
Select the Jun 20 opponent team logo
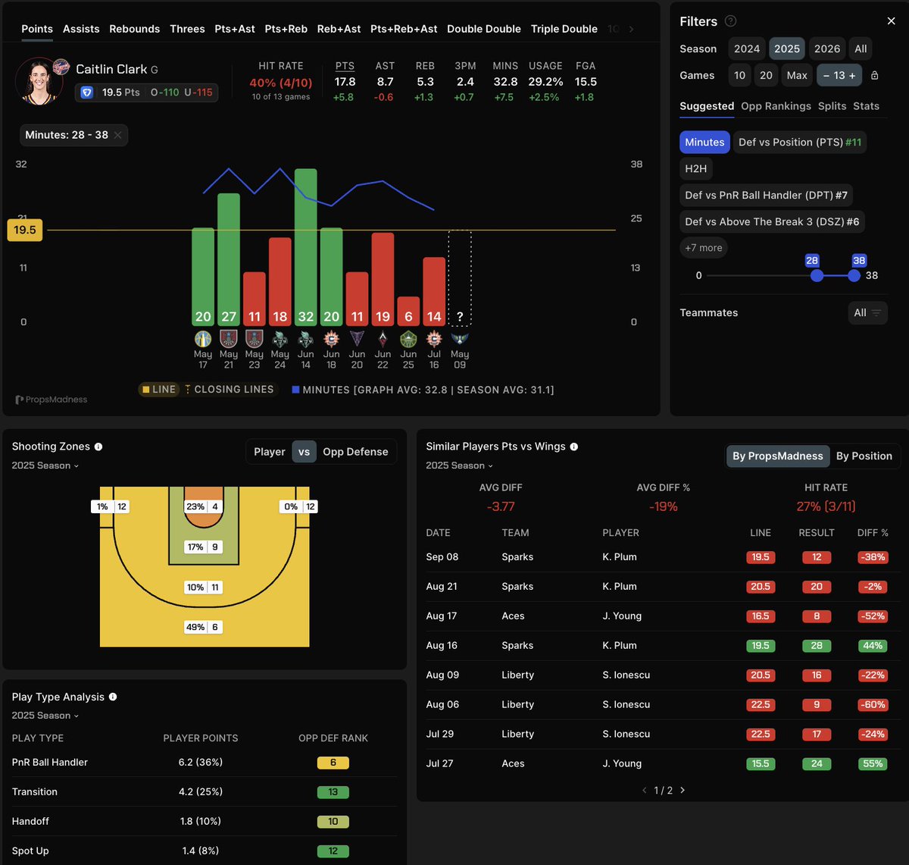click(x=357, y=338)
